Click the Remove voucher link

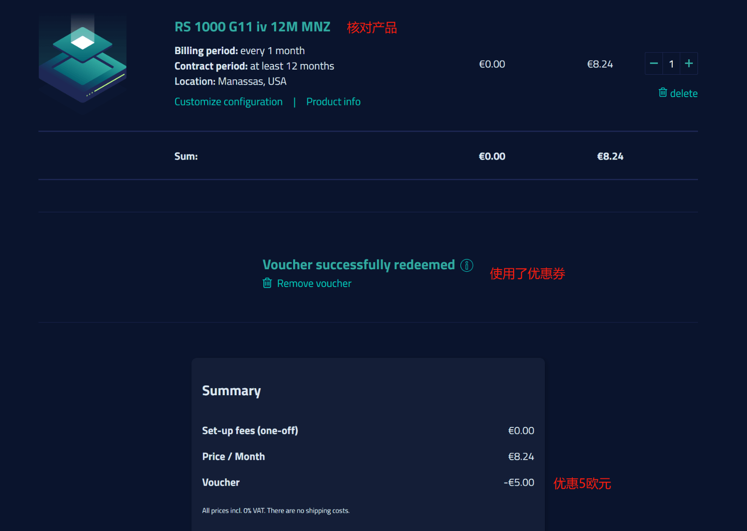(314, 284)
